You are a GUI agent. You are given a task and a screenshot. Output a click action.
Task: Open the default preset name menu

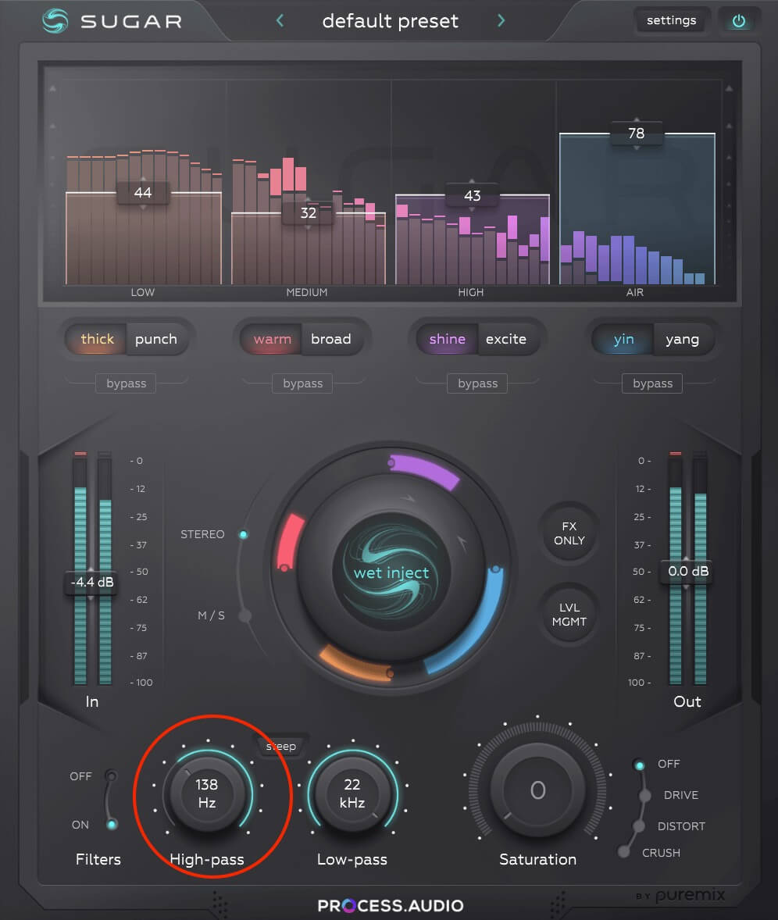391,21
